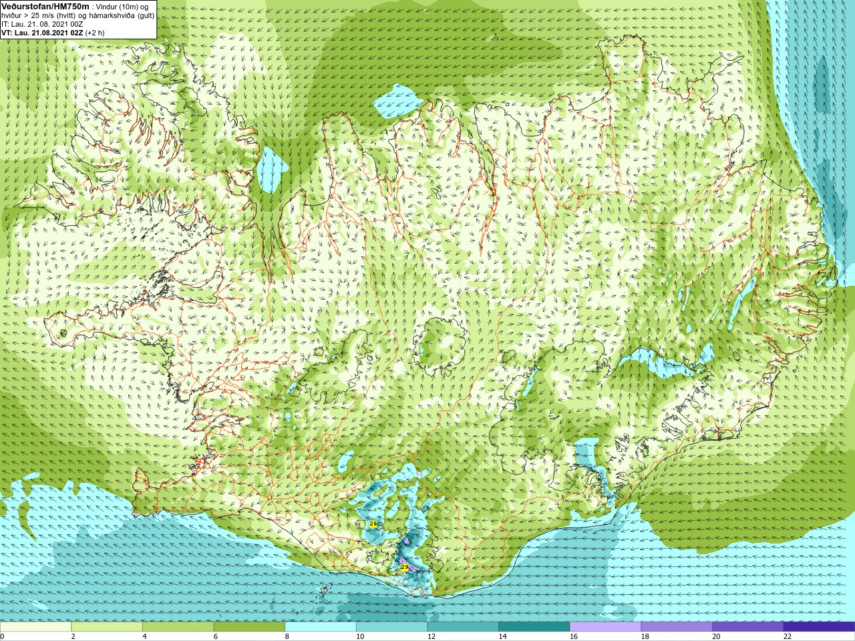
Task: Click legend scale value "12"
Action: pyautogui.click(x=432, y=636)
